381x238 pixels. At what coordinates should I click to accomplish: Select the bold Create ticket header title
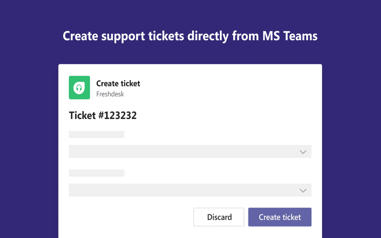tap(118, 83)
